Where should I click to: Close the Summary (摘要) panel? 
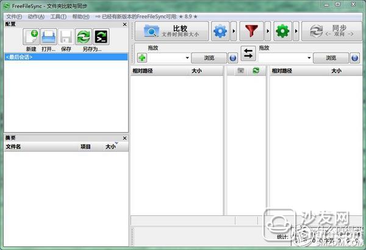(x=124, y=138)
